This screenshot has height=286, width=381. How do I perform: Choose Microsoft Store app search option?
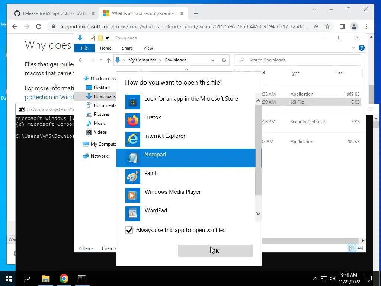(186, 102)
